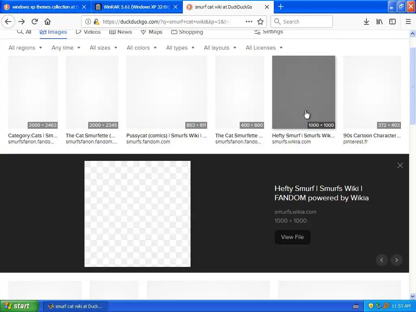Switch to Videos search results
This screenshot has width=416, height=312.
pos(88,32)
